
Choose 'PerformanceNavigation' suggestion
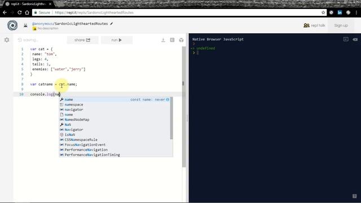pos(115,150)
